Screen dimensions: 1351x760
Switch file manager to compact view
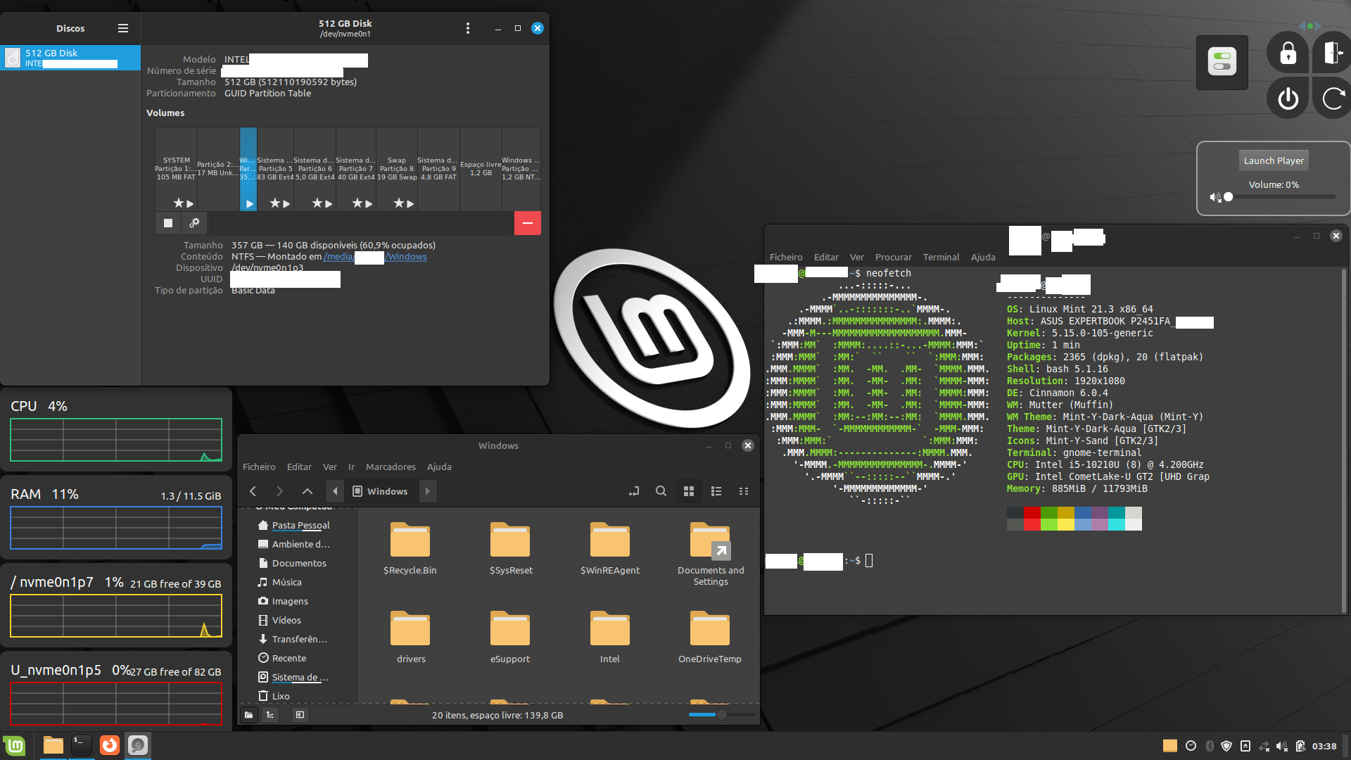click(x=744, y=491)
